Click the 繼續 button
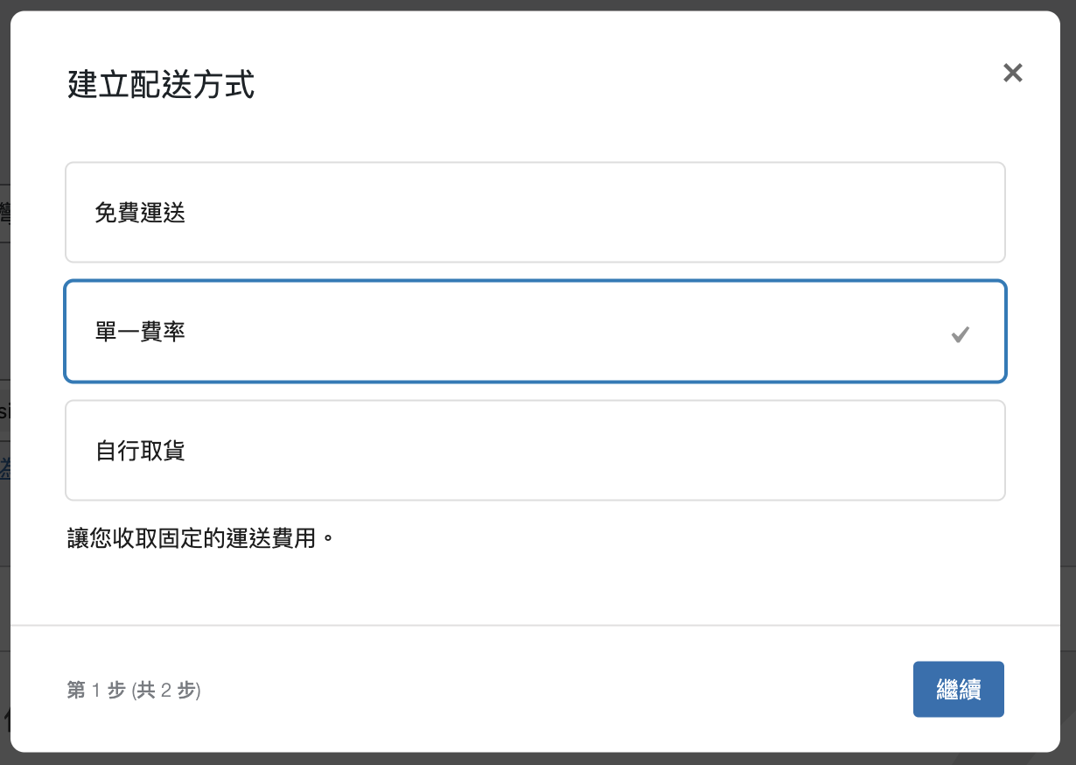Image resolution: width=1076 pixels, height=765 pixels. coord(958,689)
